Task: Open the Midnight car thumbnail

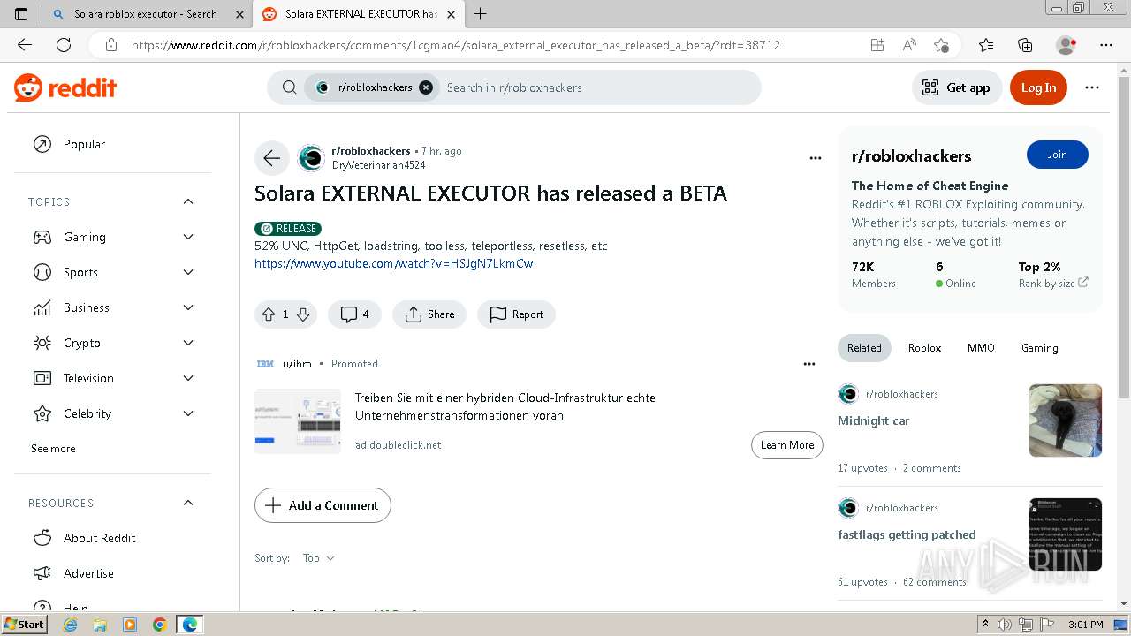Action: pyautogui.click(x=1066, y=420)
